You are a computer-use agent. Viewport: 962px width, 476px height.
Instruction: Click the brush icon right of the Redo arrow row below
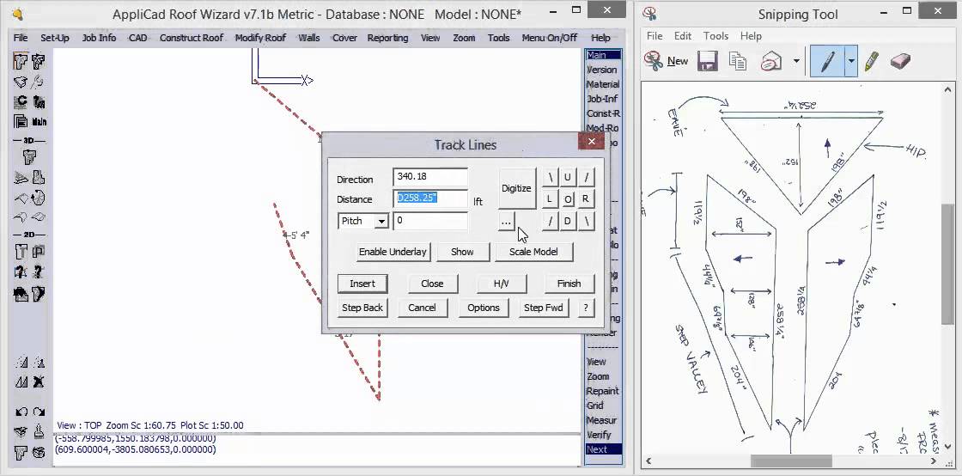(x=39, y=432)
